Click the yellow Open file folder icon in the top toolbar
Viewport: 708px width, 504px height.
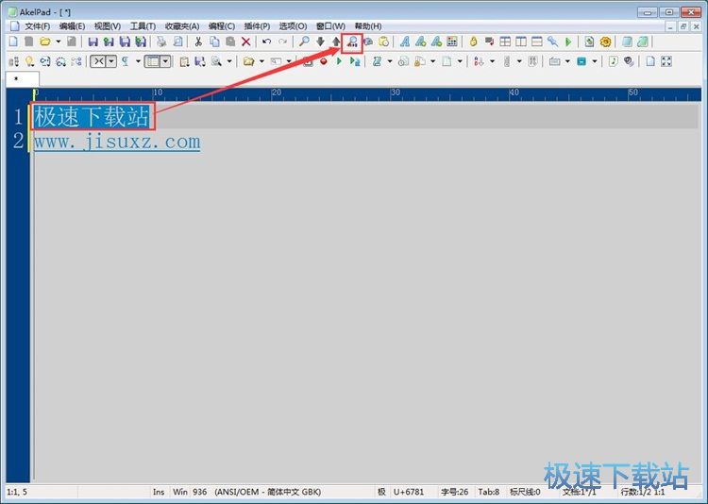click(x=44, y=42)
